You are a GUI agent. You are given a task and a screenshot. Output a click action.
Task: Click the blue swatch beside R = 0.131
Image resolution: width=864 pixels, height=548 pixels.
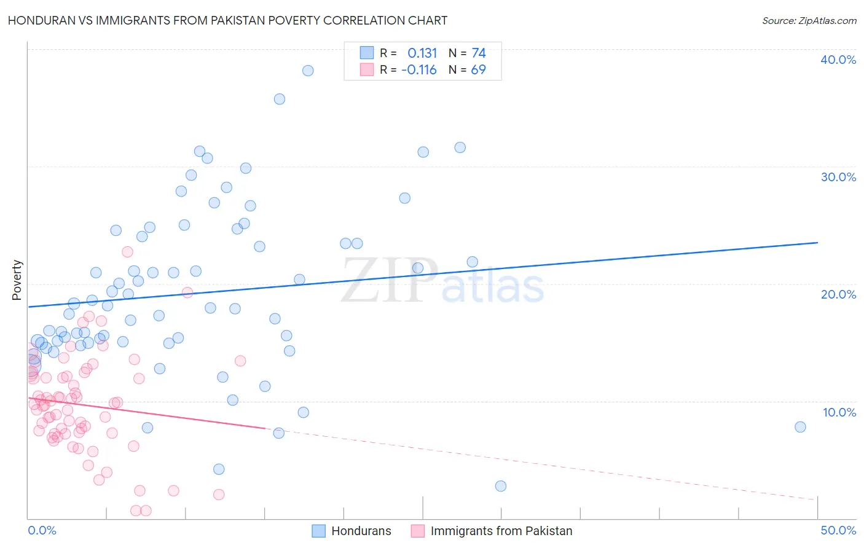(367, 53)
